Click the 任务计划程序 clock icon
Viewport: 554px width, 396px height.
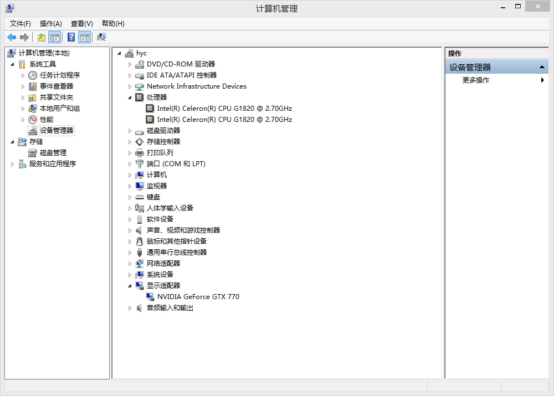click(33, 75)
